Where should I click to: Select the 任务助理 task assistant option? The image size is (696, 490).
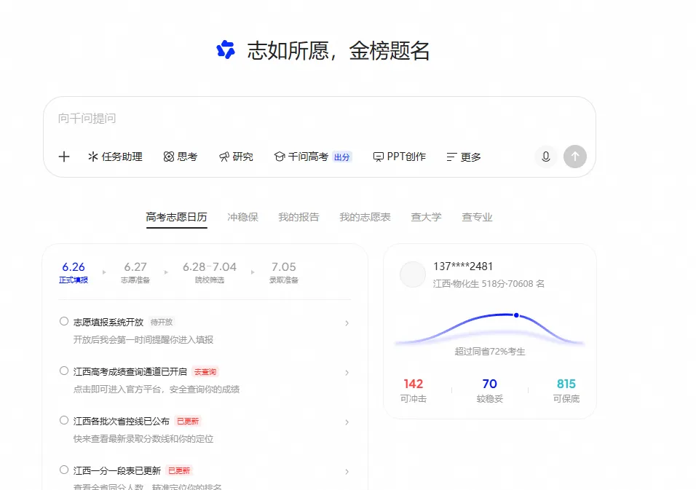tap(115, 157)
